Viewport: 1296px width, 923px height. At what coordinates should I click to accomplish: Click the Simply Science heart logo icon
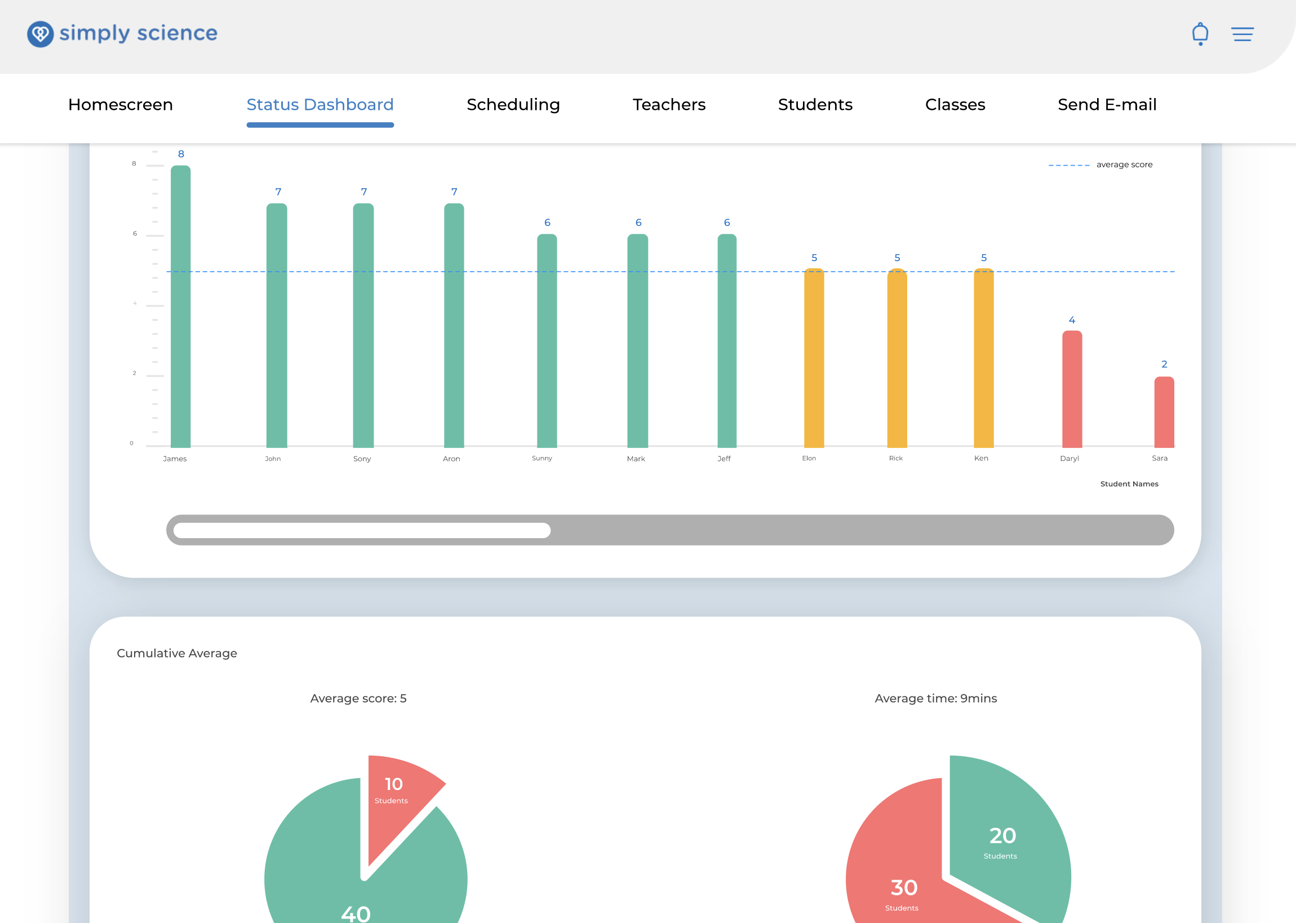coord(41,34)
